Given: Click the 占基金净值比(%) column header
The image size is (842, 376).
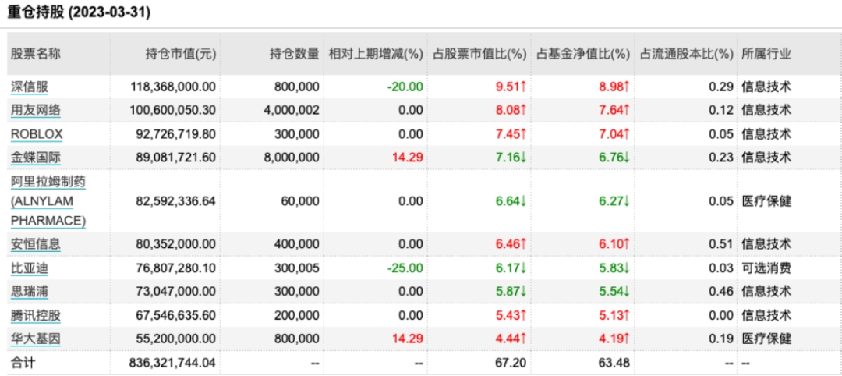Looking at the screenshot, I should pos(582,54).
